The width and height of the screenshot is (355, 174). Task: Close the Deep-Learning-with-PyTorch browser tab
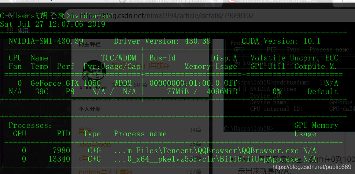click(215, 1)
